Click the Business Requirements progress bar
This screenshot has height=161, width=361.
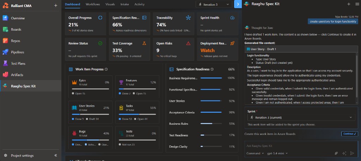[x=211, y=78]
